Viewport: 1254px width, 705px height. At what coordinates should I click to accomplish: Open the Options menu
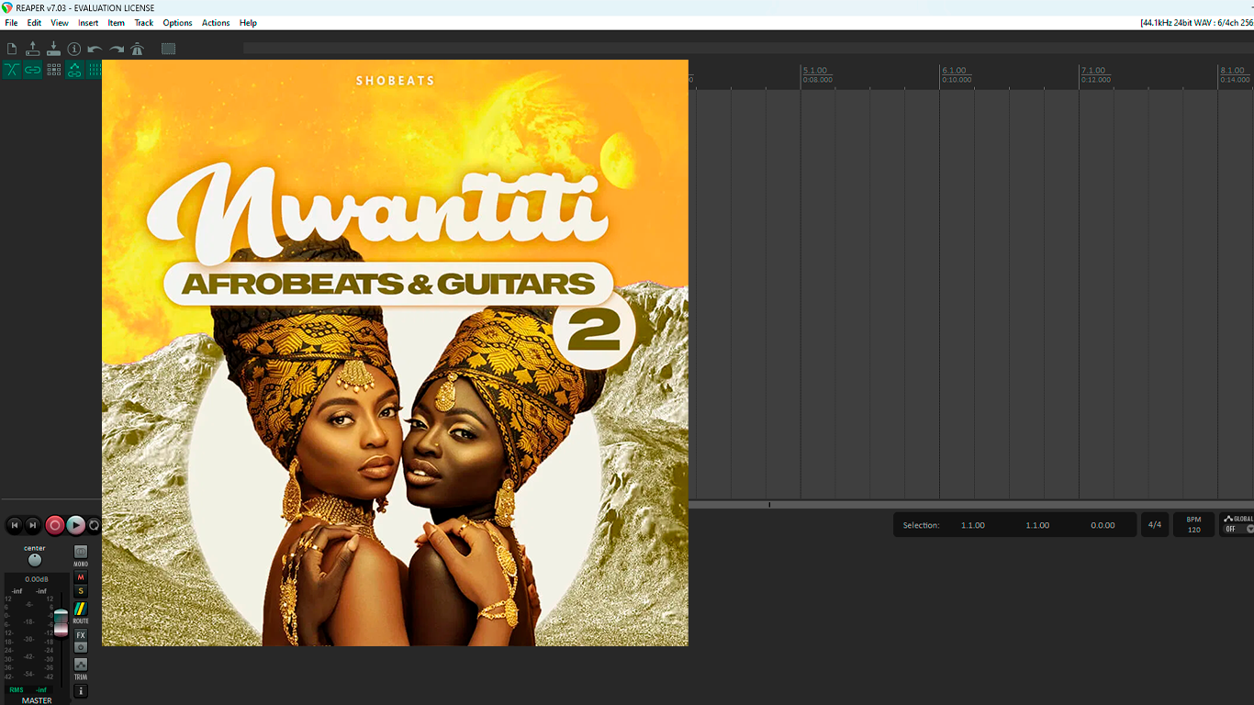[x=177, y=23]
